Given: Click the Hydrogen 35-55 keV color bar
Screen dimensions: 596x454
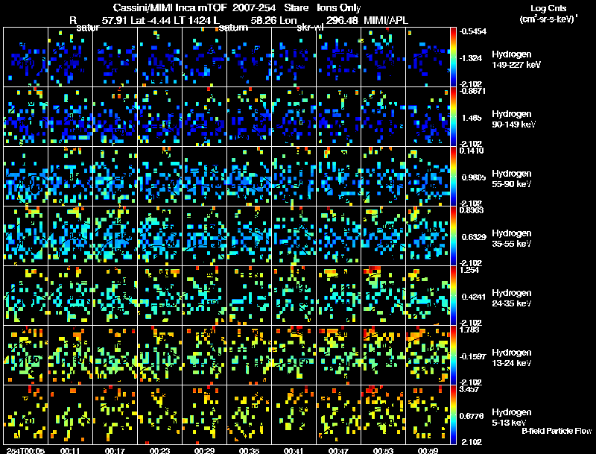Looking at the screenshot, I should [453, 236].
